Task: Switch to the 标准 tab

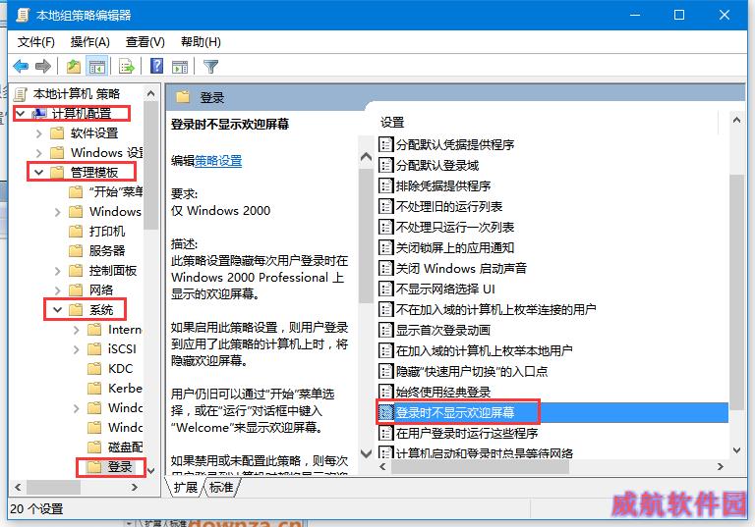Action: [221, 488]
